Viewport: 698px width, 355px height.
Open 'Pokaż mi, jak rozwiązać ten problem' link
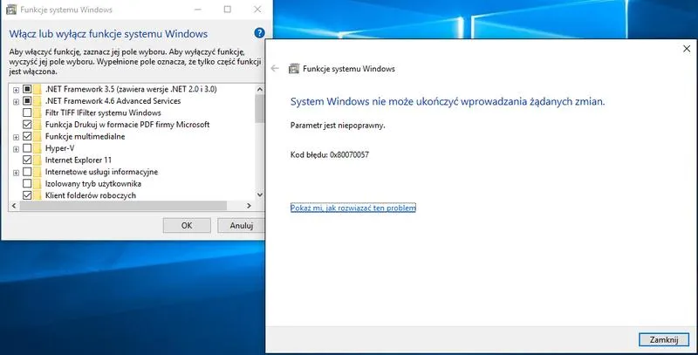click(353, 208)
